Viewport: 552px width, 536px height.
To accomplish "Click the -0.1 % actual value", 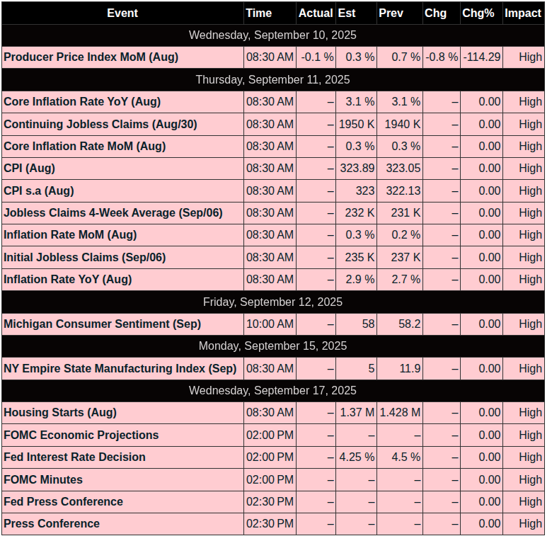I will tap(317, 57).
